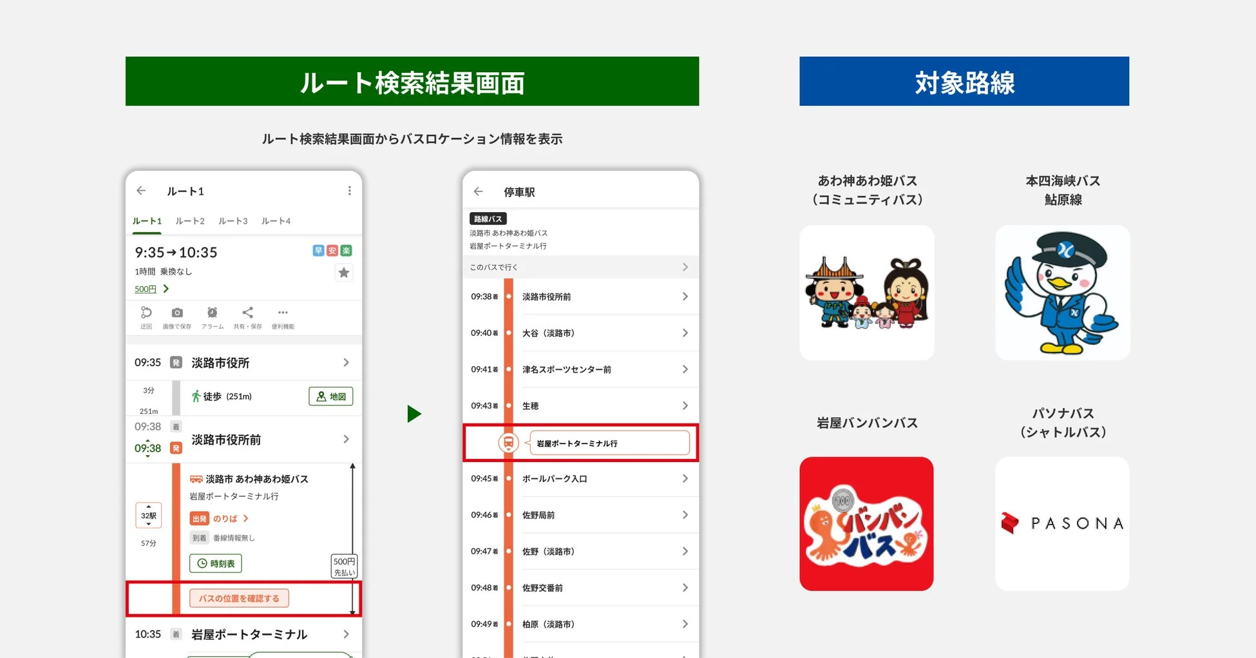Screen dimensions: 1256x658
Task: Go back from the ルート1 screen
Action: [141, 191]
